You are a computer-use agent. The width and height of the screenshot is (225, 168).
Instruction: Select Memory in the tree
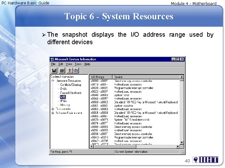click(x=65, y=105)
